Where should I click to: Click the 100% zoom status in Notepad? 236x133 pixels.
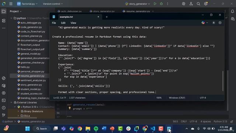coord(159,98)
